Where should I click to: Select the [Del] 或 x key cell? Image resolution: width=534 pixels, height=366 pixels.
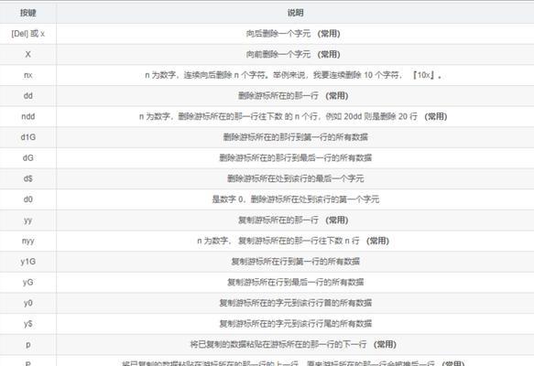tap(27, 34)
